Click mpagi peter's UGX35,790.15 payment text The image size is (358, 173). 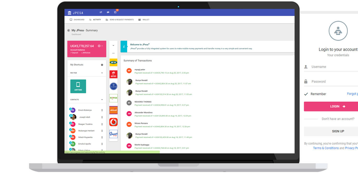162,73
